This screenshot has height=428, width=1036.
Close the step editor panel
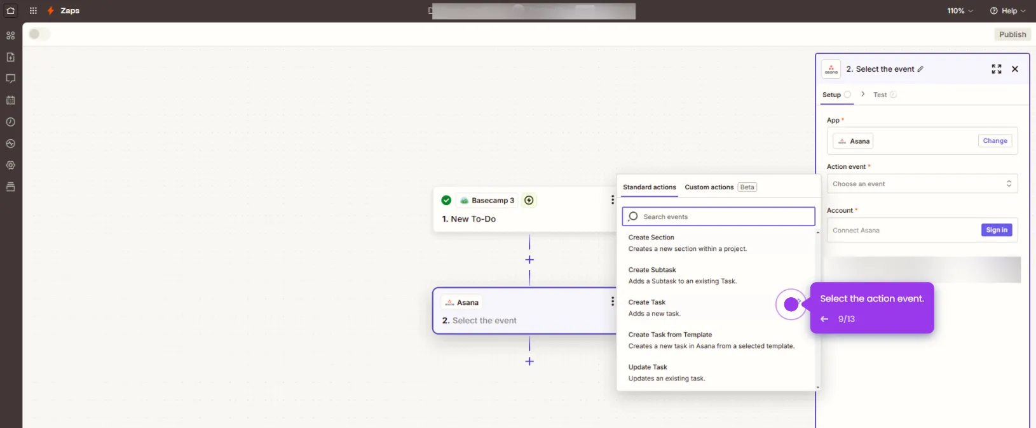tap(1015, 69)
